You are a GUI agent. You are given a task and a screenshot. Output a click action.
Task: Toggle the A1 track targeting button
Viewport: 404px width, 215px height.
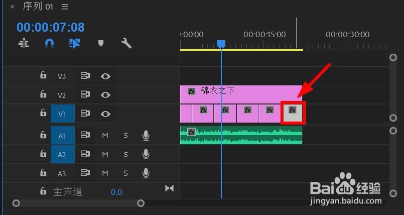tap(63, 136)
